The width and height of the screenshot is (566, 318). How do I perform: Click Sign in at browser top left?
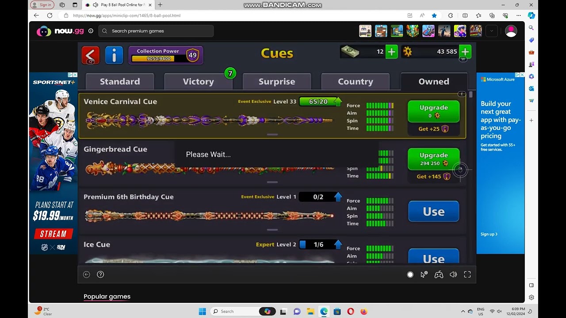click(x=42, y=5)
